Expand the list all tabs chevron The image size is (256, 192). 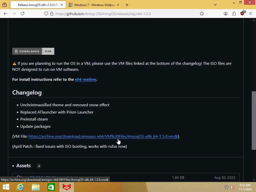click(215, 5)
